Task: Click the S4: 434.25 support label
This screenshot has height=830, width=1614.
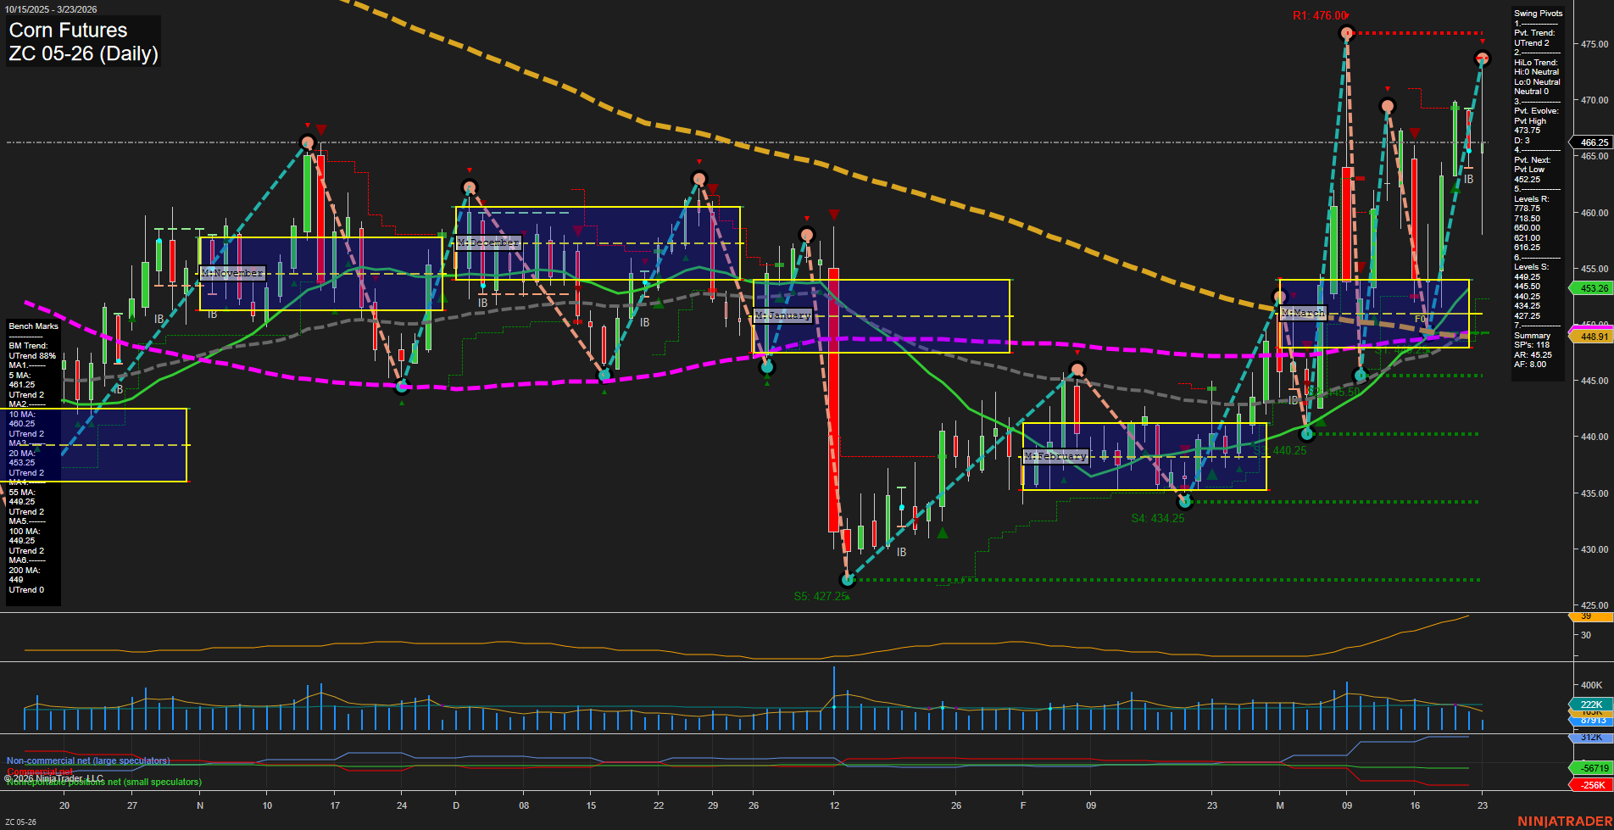Action: click(x=1156, y=517)
